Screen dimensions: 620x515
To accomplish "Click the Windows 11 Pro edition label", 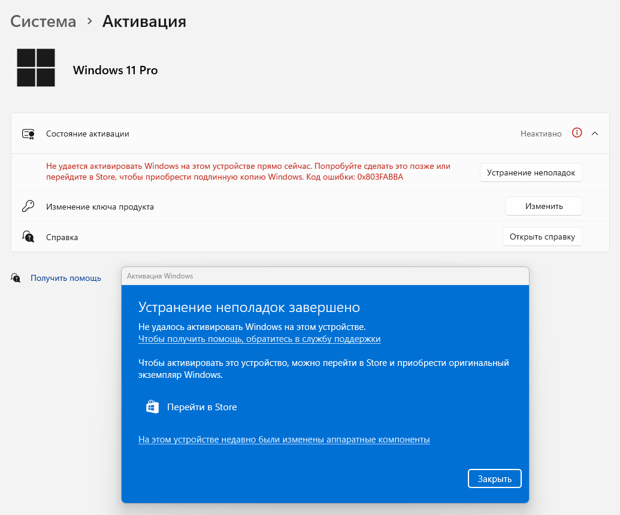I will point(115,70).
